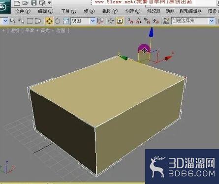219x184 pixels.
Task: Choose the Rectangular Selection Region tool
Action: pos(30,21)
